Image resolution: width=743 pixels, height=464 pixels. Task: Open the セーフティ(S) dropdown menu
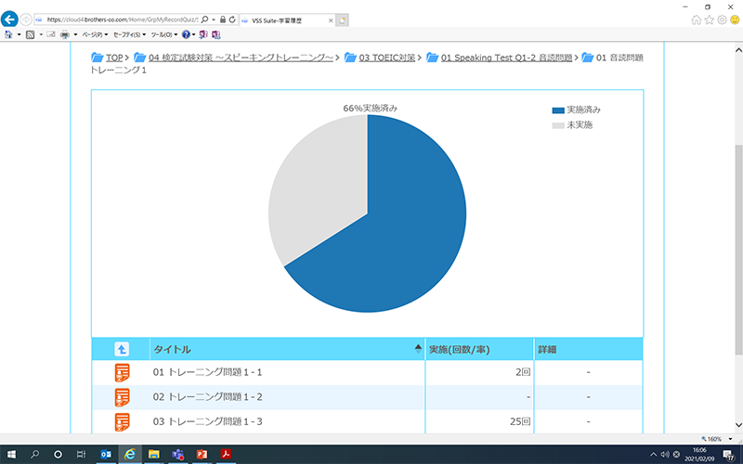pos(129,34)
